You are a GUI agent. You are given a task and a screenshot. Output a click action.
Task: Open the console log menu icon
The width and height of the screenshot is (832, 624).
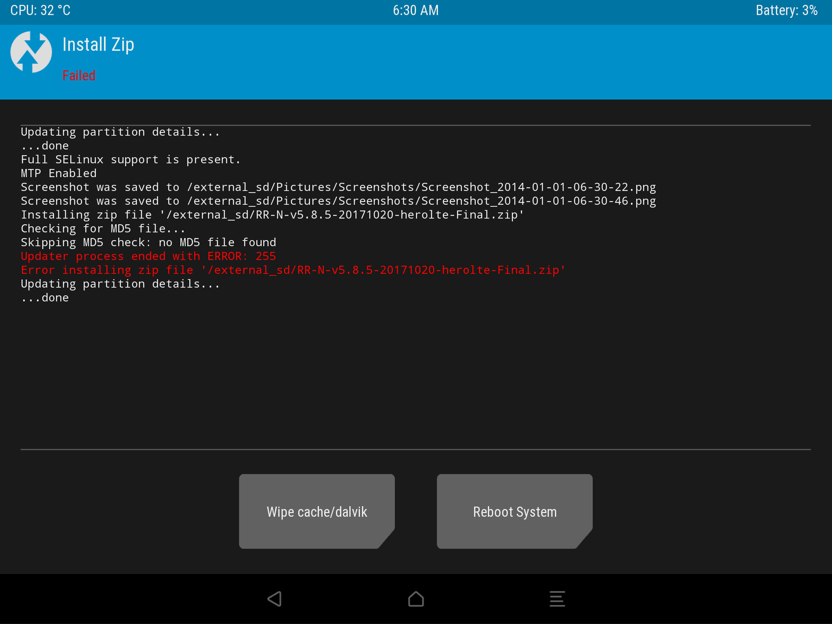[x=557, y=599]
